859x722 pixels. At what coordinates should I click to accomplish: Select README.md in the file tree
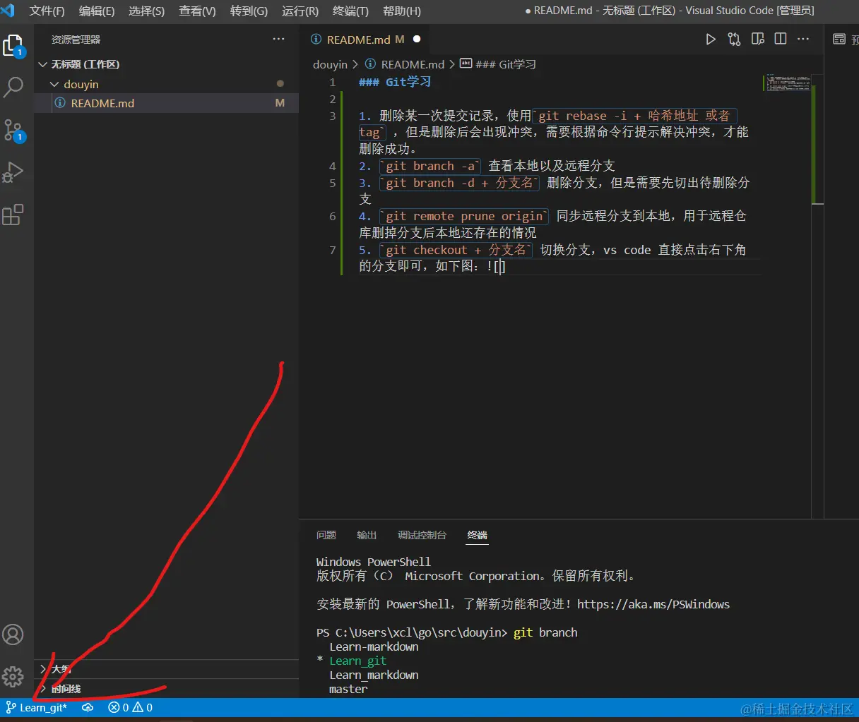pos(166,103)
